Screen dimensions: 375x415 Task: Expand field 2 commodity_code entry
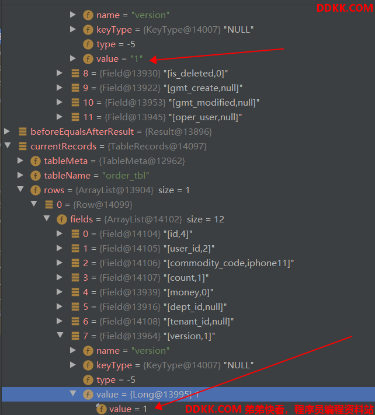[x=60, y=263]
